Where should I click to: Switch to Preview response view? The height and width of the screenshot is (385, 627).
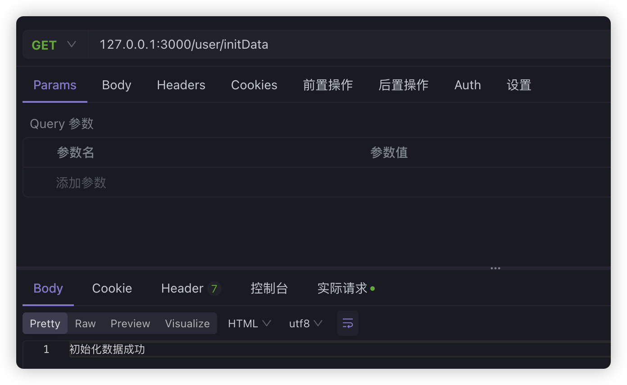tap(130, 324)
